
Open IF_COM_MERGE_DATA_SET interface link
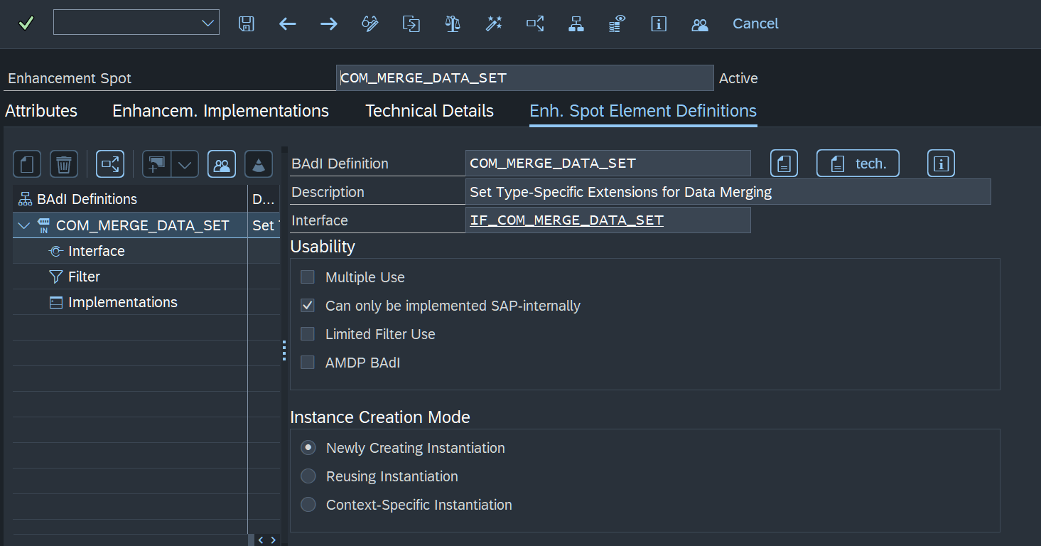pos(566,220)
